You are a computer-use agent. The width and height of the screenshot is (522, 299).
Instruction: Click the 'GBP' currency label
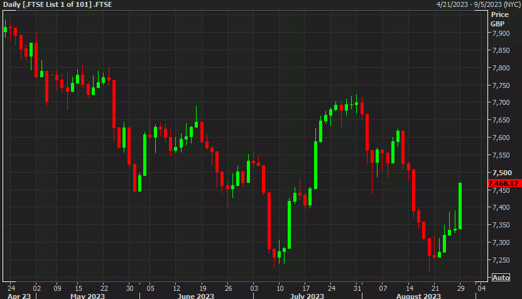[498, 24]
